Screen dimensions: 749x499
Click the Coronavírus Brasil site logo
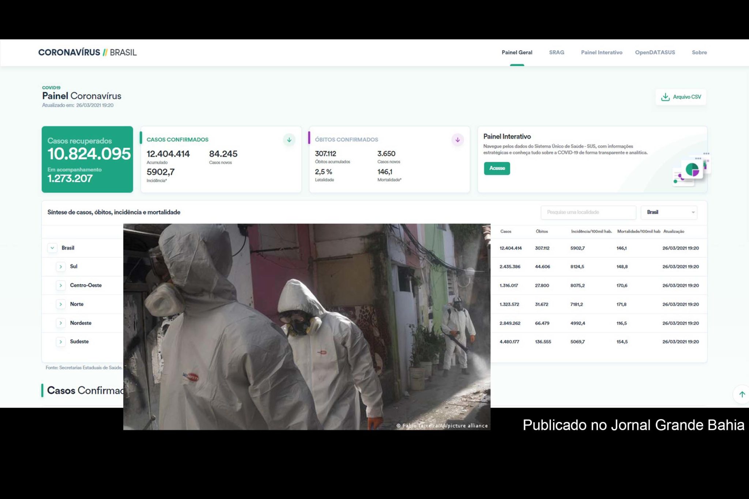click(87, 53)
